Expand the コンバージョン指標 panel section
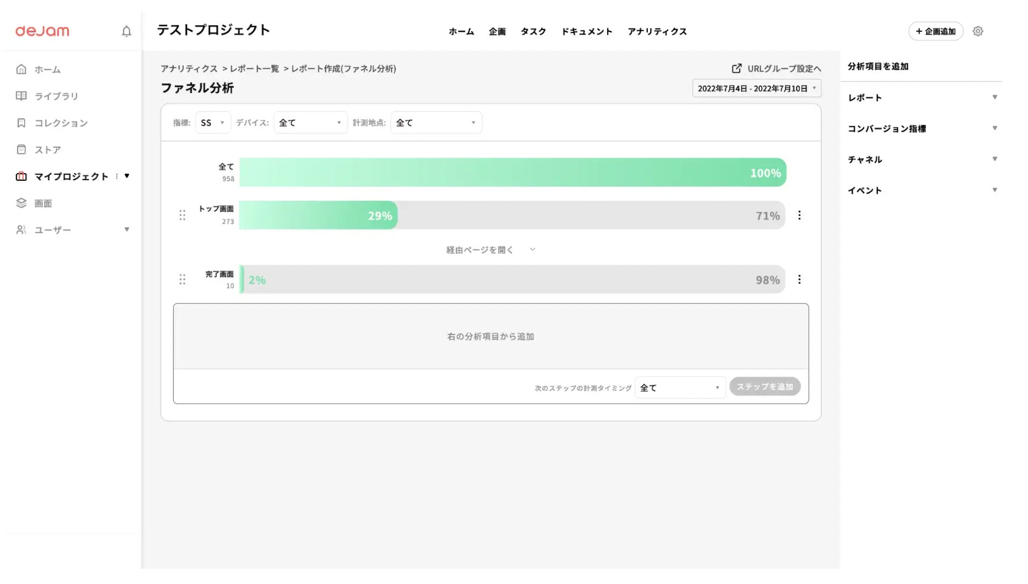 tap(922, 129)
